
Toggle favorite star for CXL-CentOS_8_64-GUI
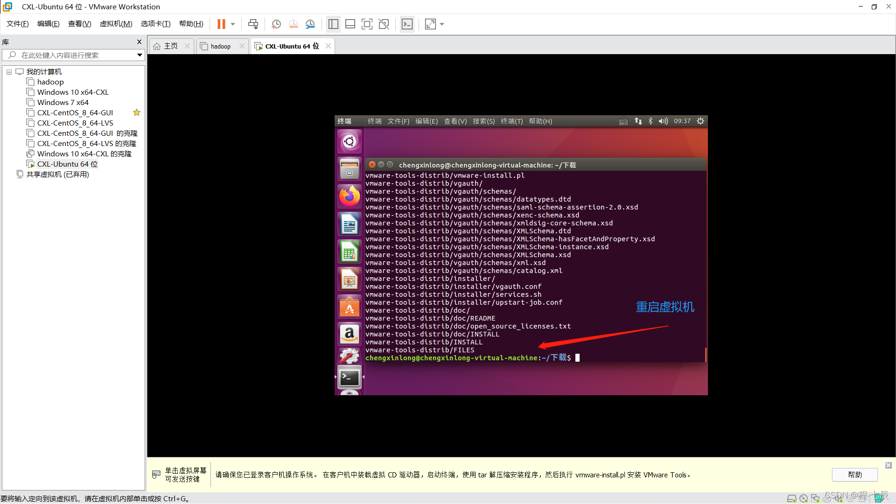(137, 112)
